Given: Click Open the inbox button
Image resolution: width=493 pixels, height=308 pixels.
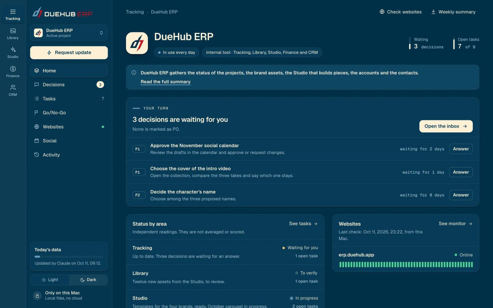Looking at the screenshot, I should 446,126.
